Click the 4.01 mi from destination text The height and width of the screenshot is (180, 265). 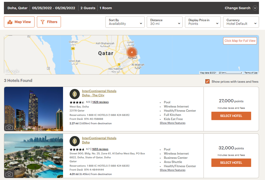tap(91, 174)
